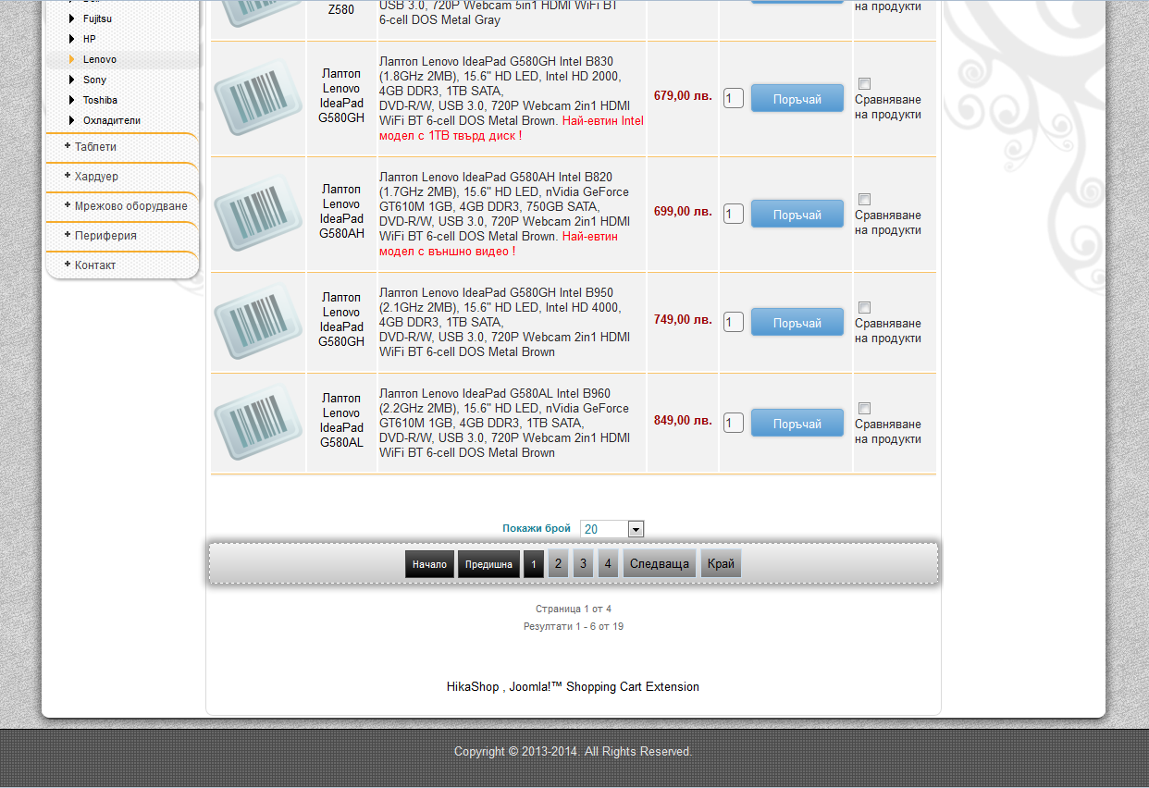Click product name Лаптоп Lenovo IdeaPad G580AL
Viewport: 1149px width, 788px height.
(341, 420)
